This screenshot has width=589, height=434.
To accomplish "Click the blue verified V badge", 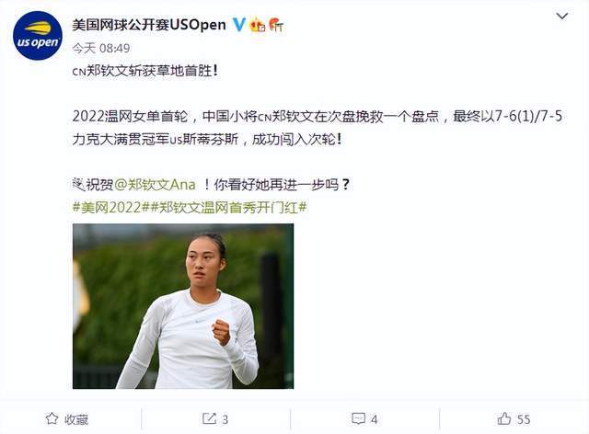I will [x=239, y=25].
